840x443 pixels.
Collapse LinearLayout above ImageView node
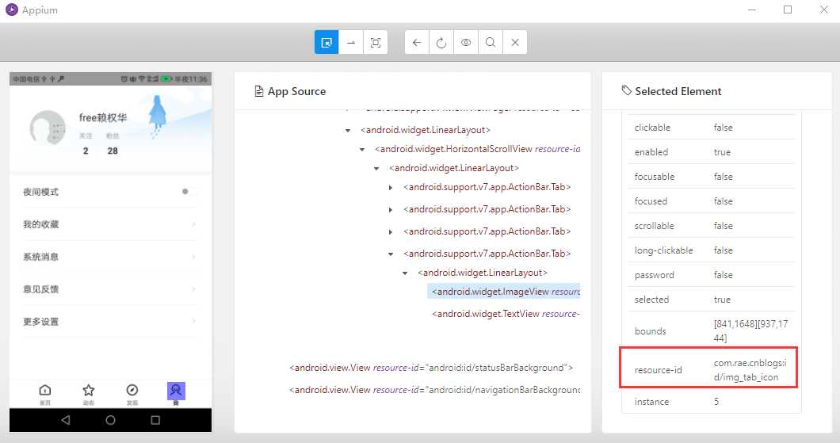coord(405,273)
